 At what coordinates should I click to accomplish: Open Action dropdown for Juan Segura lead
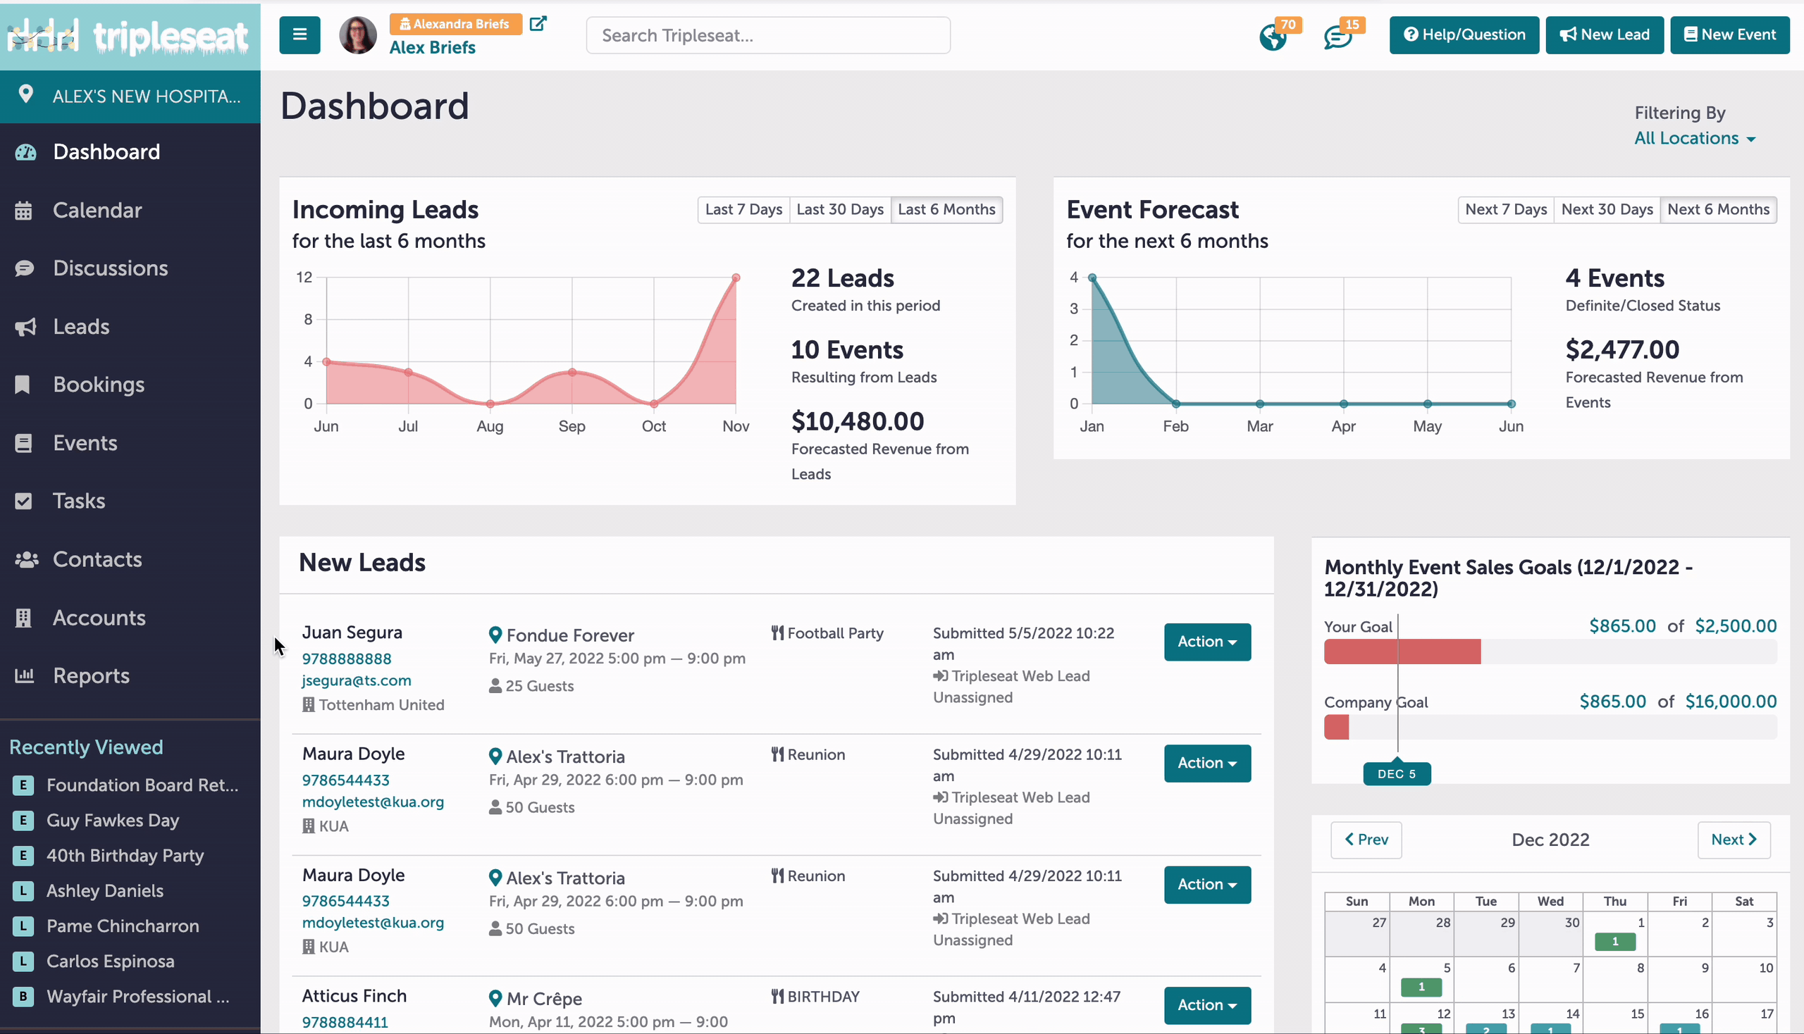pyautogui.click(x=1207, y=641)
